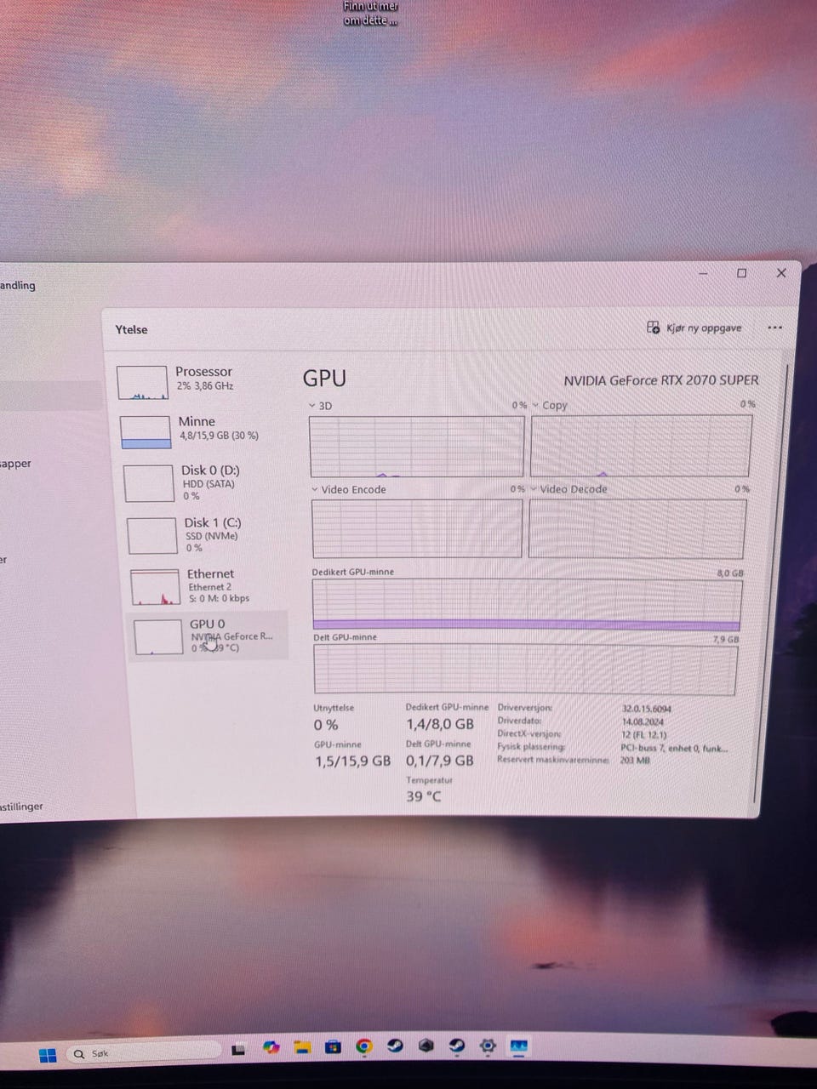Click the Dedikert GPU-minne usage graph
This screenshot has width=817, height=1089.
point(527,605)
